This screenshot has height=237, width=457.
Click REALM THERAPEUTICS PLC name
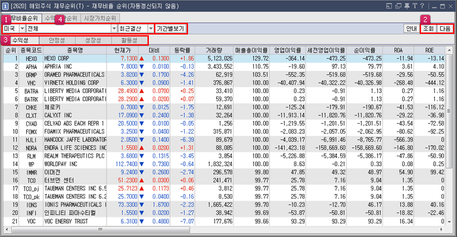74,156
